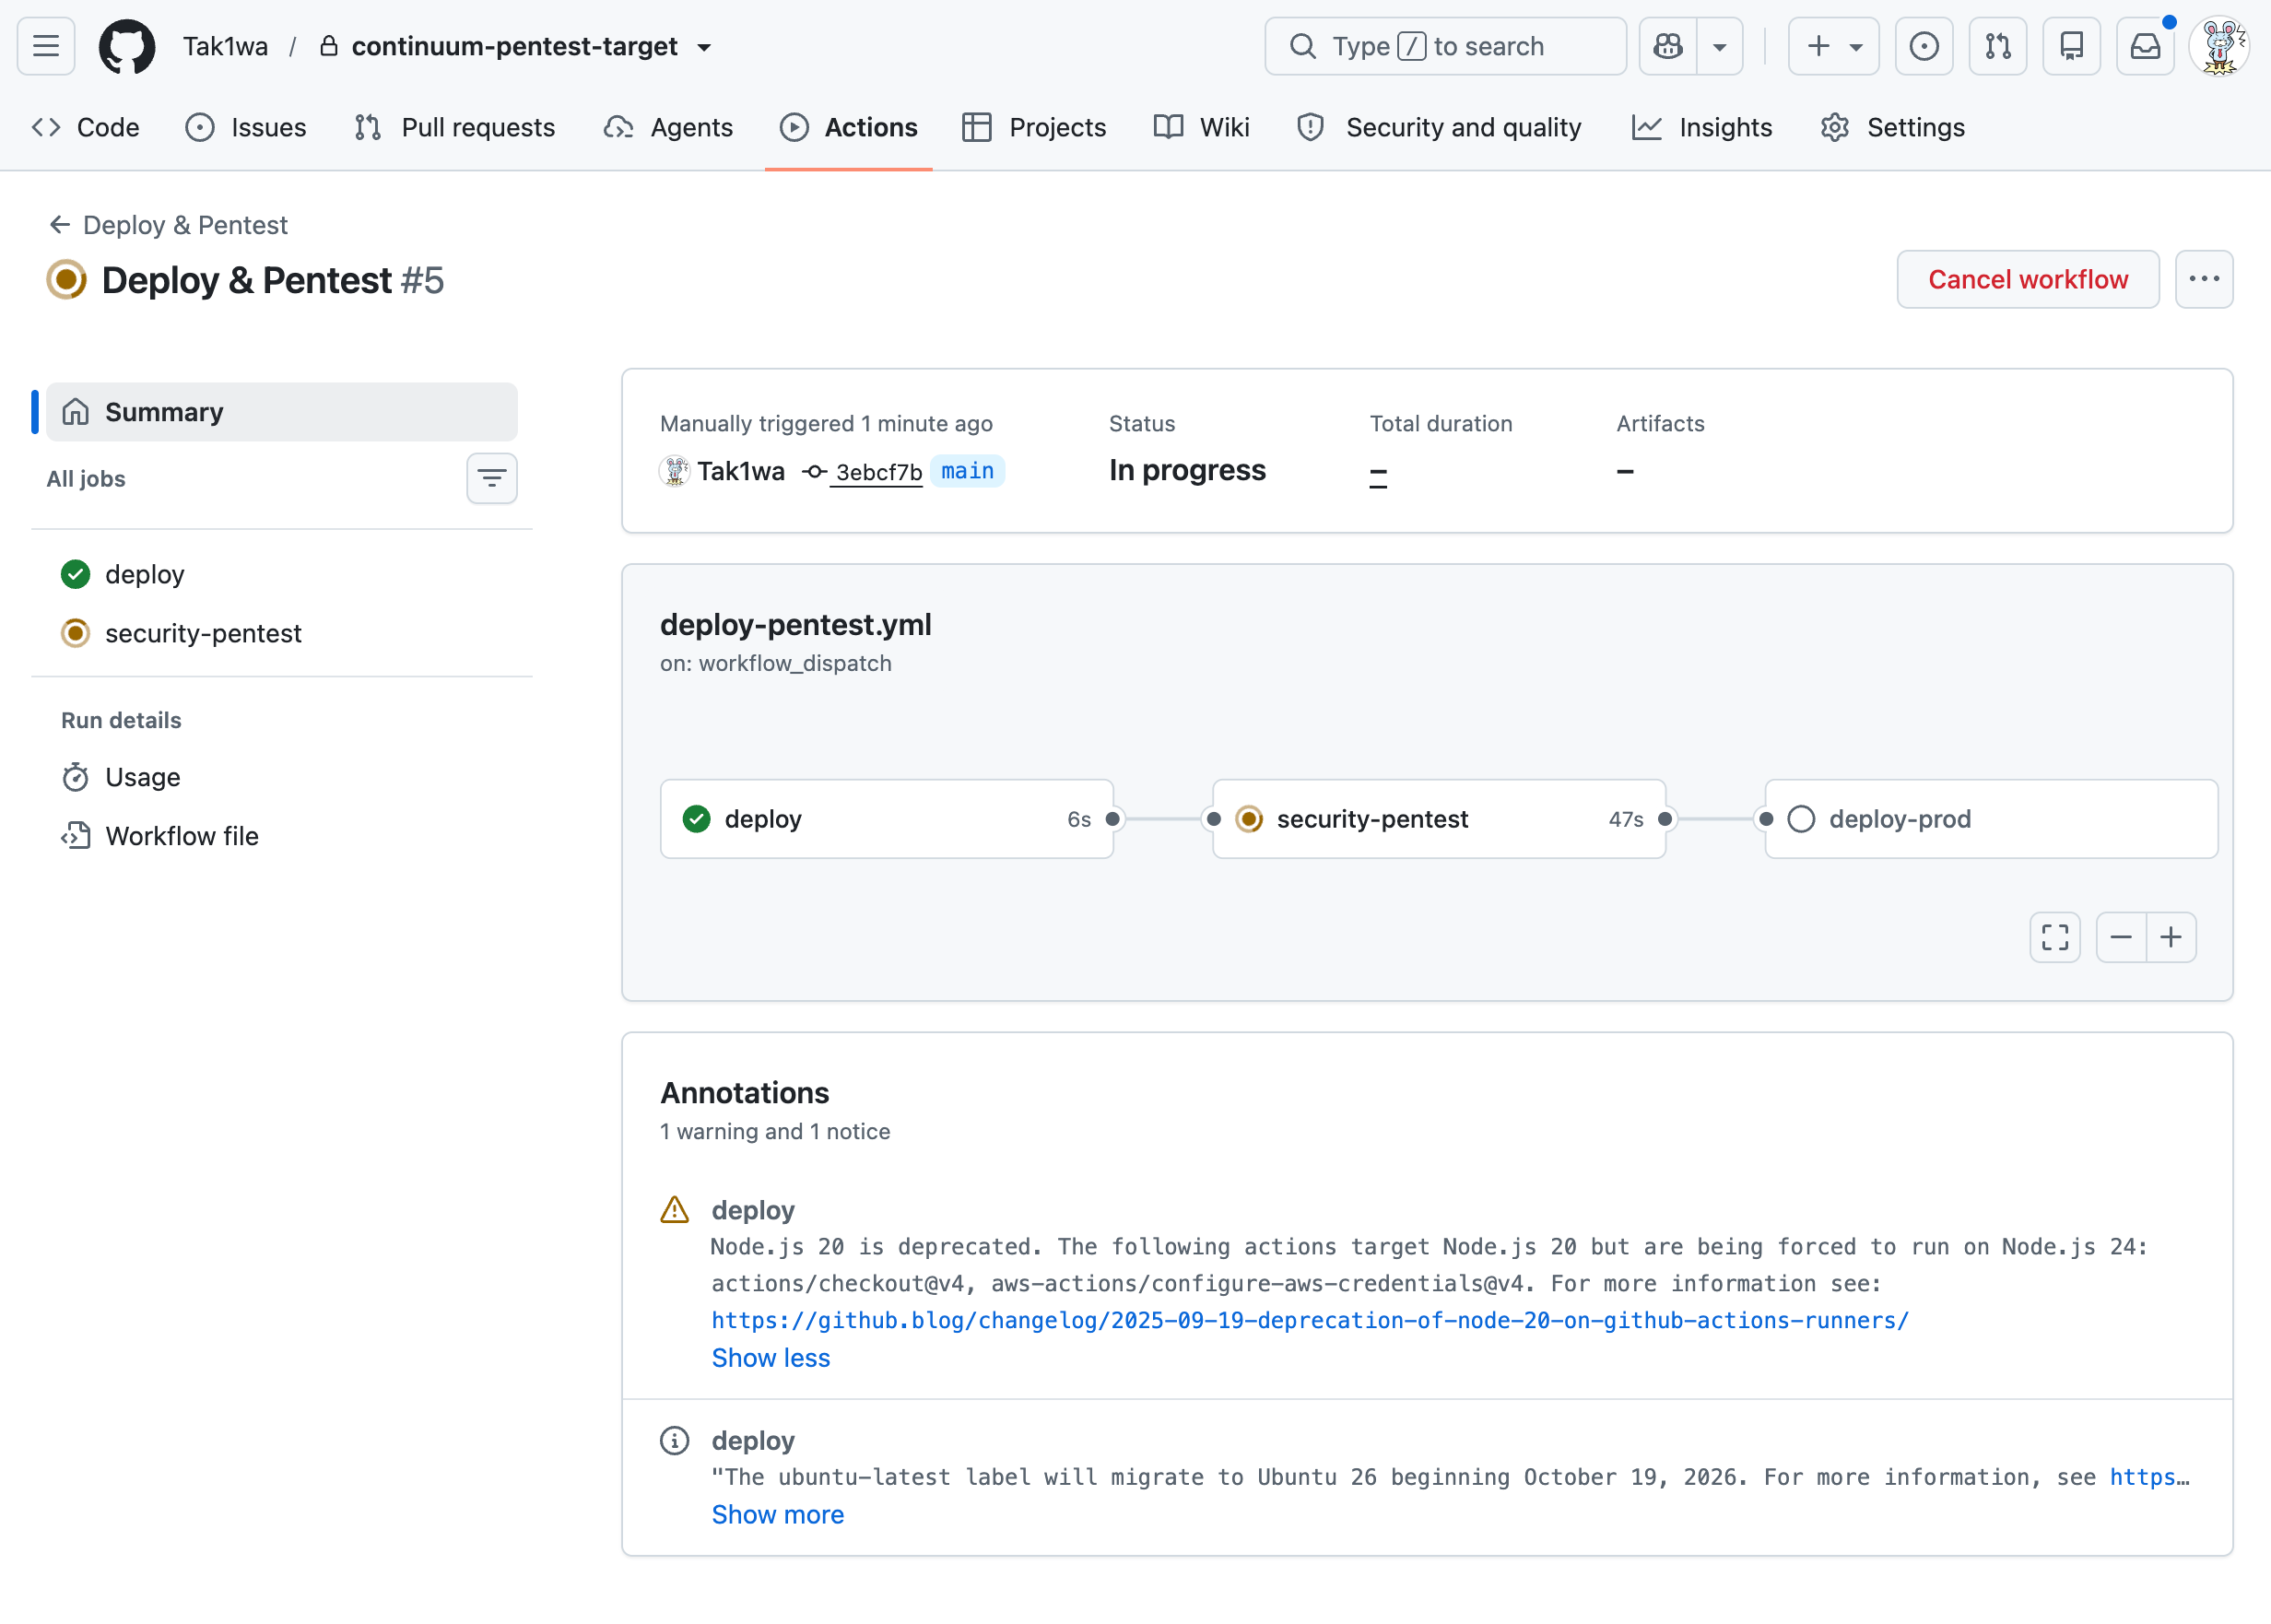
Task: Expand the repository name dropdown arrow
Action: point(704,47)
